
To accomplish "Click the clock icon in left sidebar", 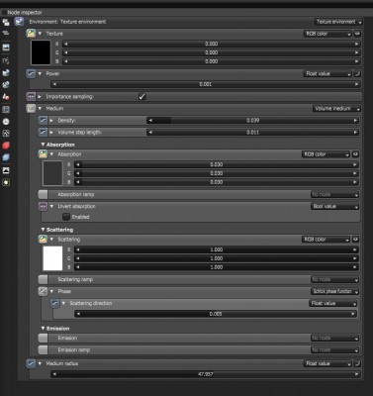I will (x=6, y=122).
